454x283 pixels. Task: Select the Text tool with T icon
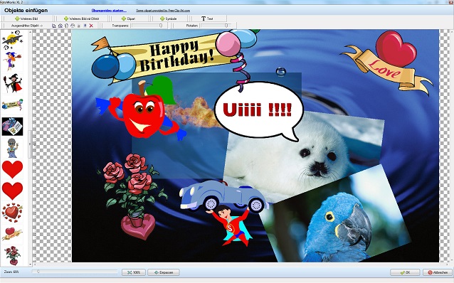[207, 18]
